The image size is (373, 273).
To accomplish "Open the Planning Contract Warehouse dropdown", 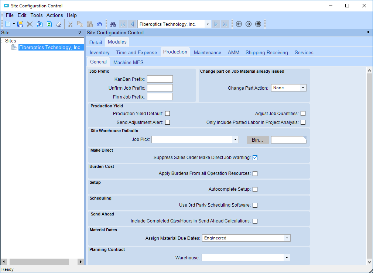I will tap(287, 258).
